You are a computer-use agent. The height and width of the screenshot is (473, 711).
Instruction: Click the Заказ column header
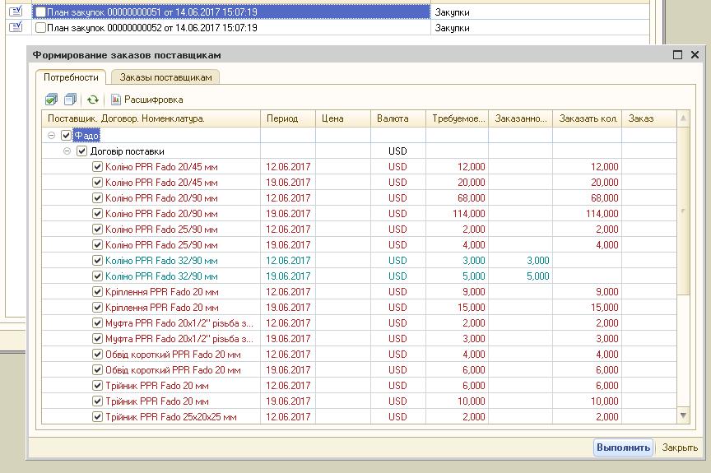click(649, 118)
